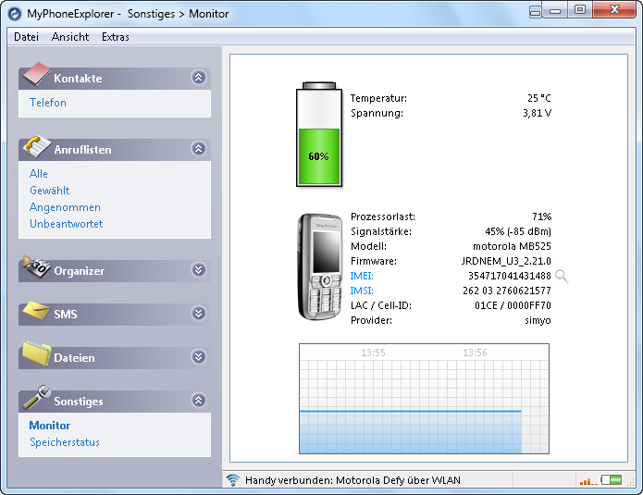The height and width of the screenshot is (495, 643).
Task: Click the IMSI label link
Action: tap(362, 291)
